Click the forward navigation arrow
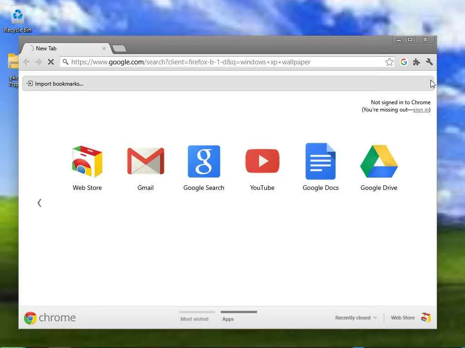 point(38,62)
